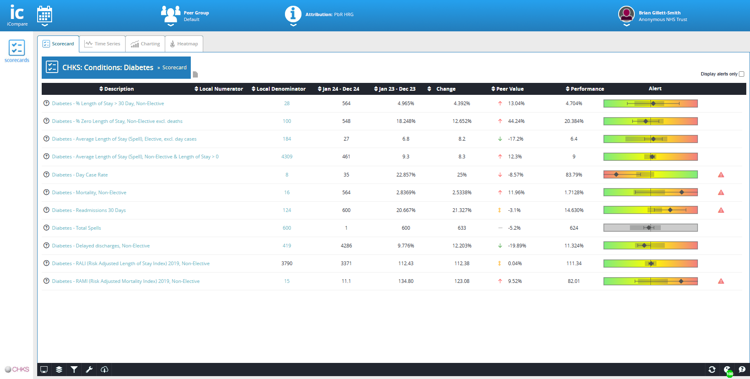The height and width of the screenshot is (379, 750).
Task: Expand the Peer Group dropdown
Action: click(x=171, y=25)
